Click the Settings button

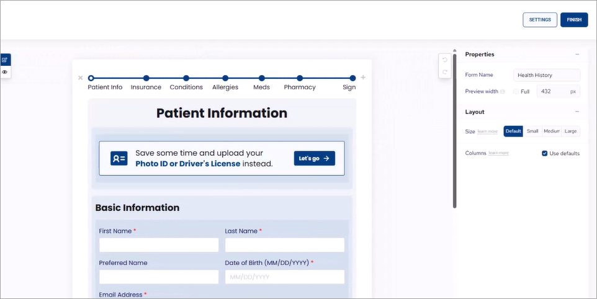point(539,20)
